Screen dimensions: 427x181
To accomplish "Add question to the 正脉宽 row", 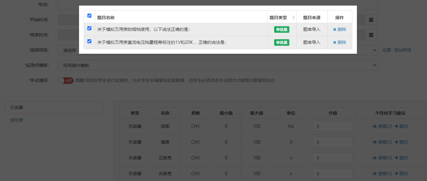I will (x=401, y=158).
